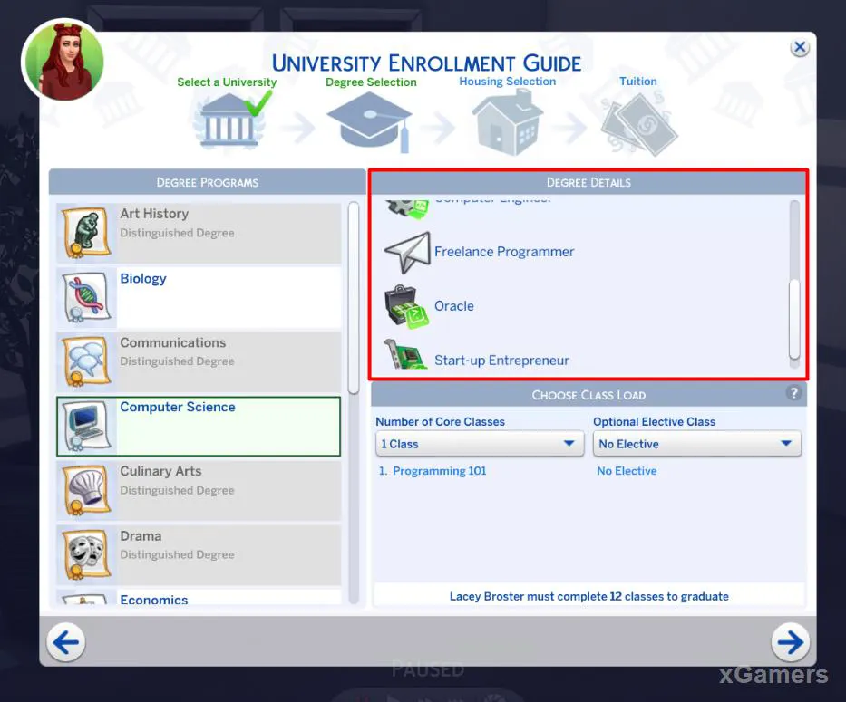This screenshot has height=702, width=846.
Task: Click the Drama masks icon
Action: 86,554
